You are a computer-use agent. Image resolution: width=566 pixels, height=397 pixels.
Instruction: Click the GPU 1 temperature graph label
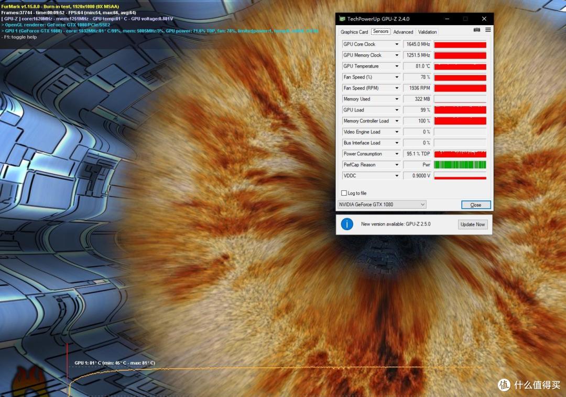115,363
